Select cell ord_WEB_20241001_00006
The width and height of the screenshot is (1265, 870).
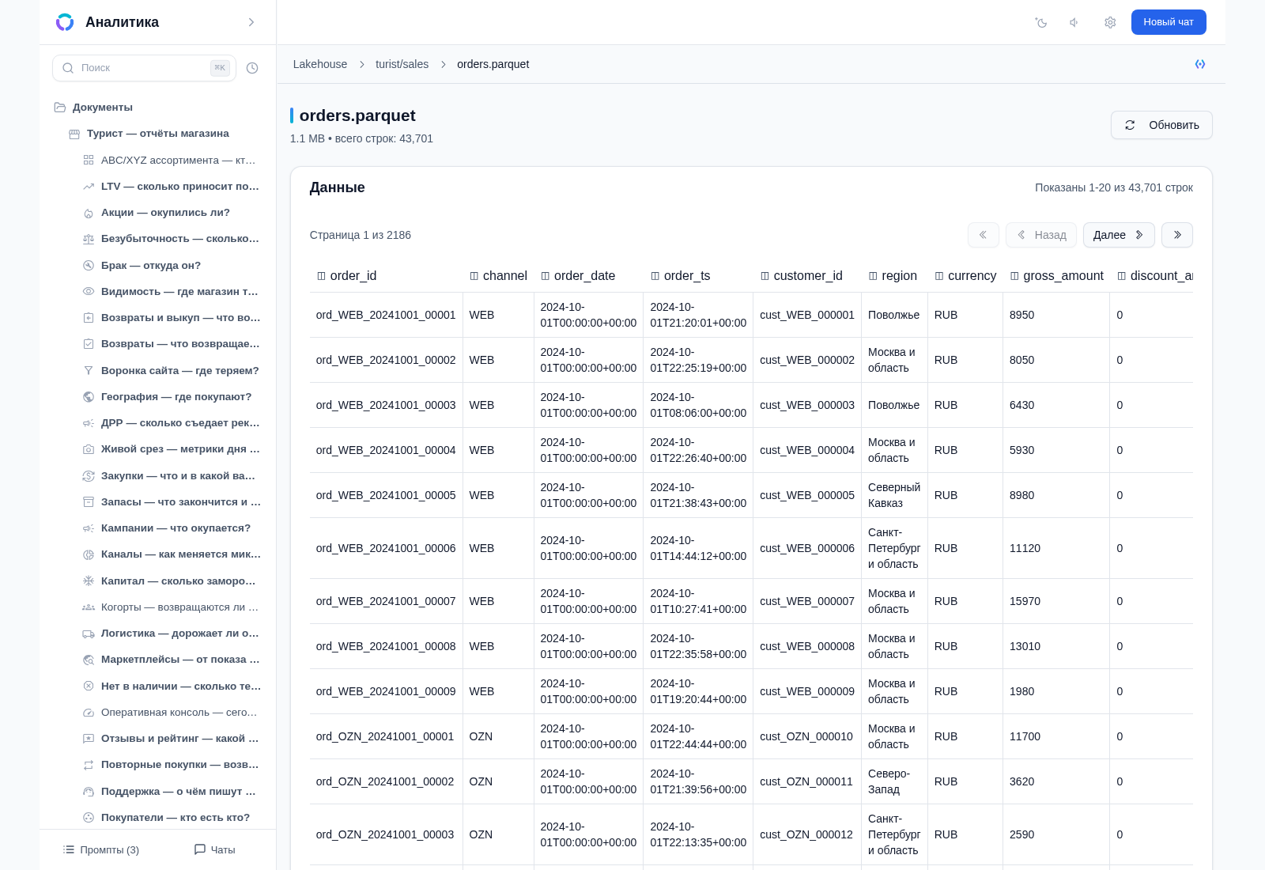pos(386,548)
